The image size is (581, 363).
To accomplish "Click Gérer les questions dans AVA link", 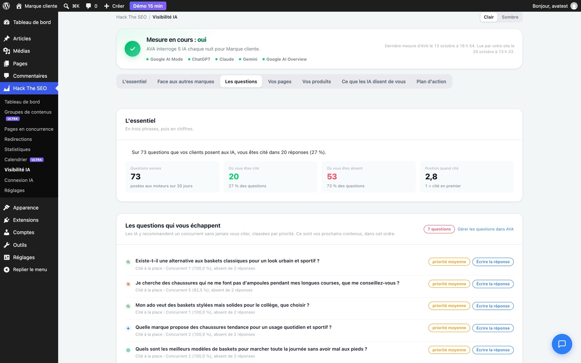I will (x=485, y=229).
